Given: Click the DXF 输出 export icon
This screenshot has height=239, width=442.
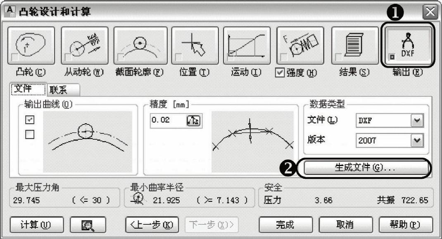Looking at the screenshot, I should [x=407, y=45].
